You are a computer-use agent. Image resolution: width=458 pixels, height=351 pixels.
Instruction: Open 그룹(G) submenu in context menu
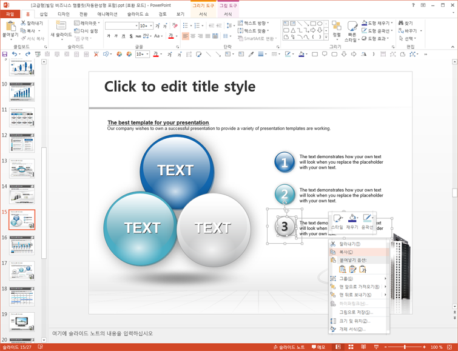(x=359, y=279)
